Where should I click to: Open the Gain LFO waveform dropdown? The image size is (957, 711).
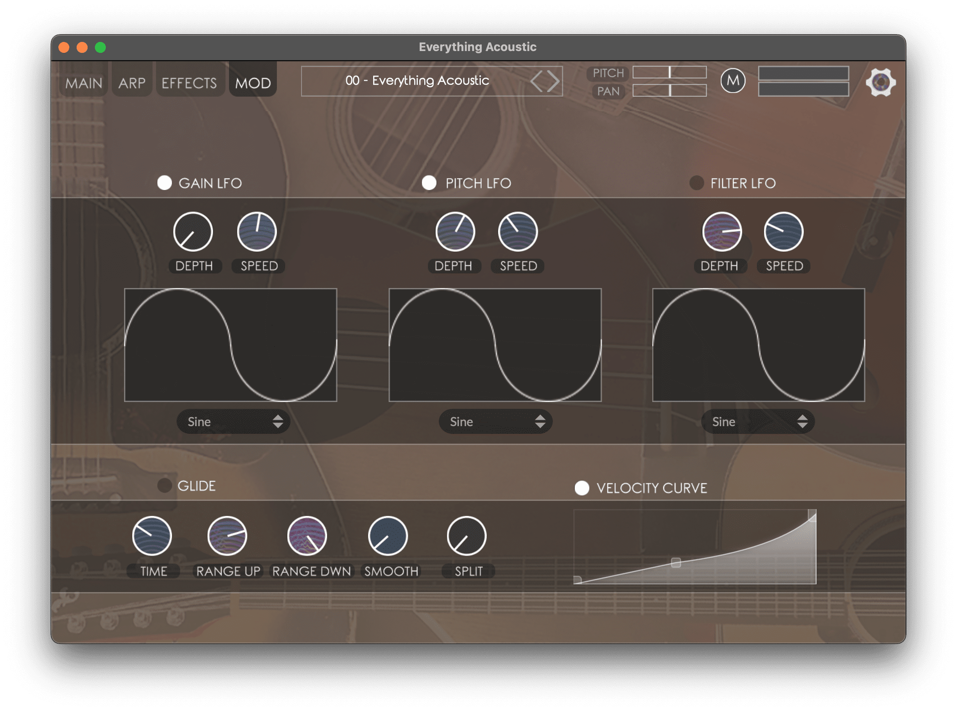click(x=233, y=422)
